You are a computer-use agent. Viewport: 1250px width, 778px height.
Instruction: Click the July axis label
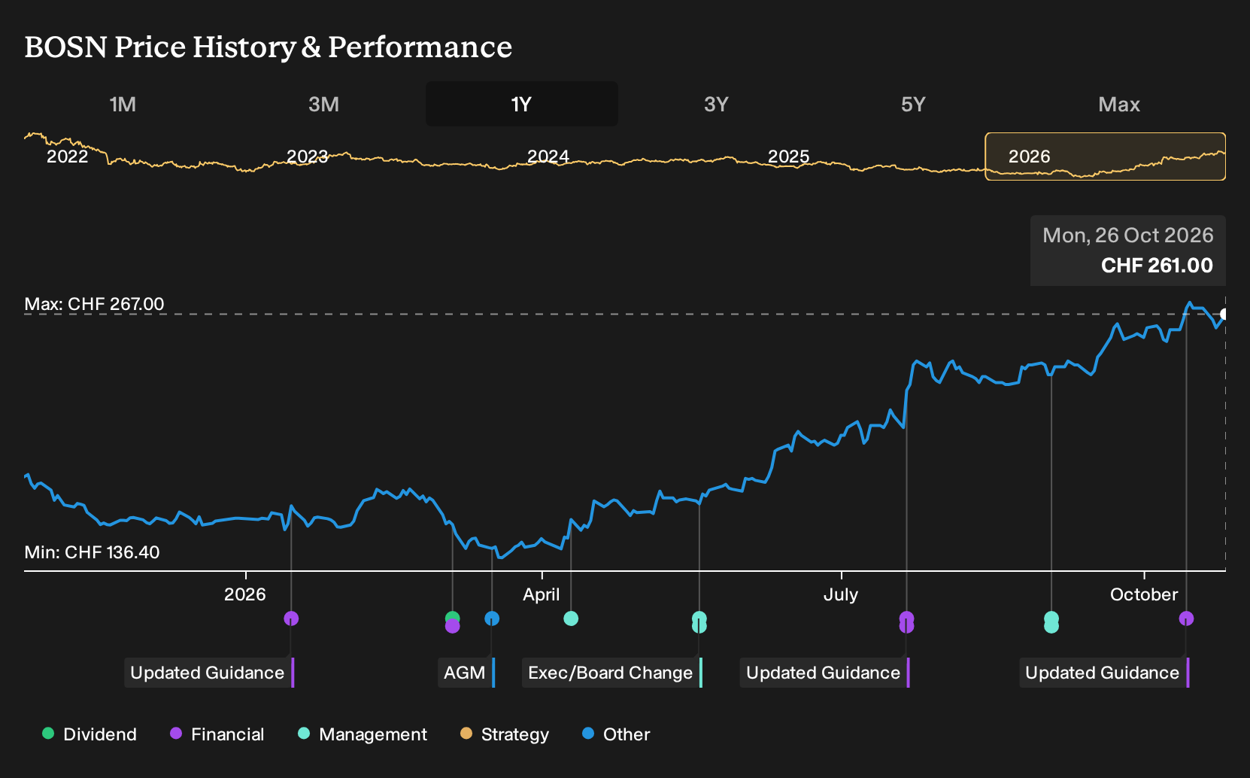[841, 594]
